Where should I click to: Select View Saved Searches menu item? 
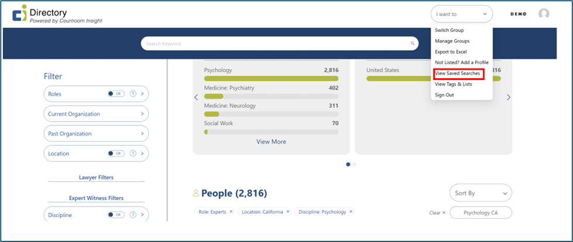458,73
